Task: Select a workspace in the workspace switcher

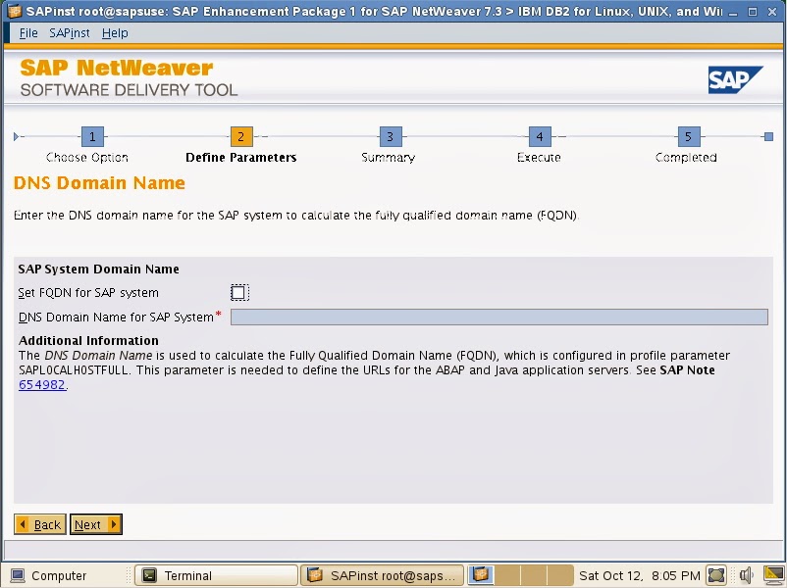Action: tap(480, 575)
